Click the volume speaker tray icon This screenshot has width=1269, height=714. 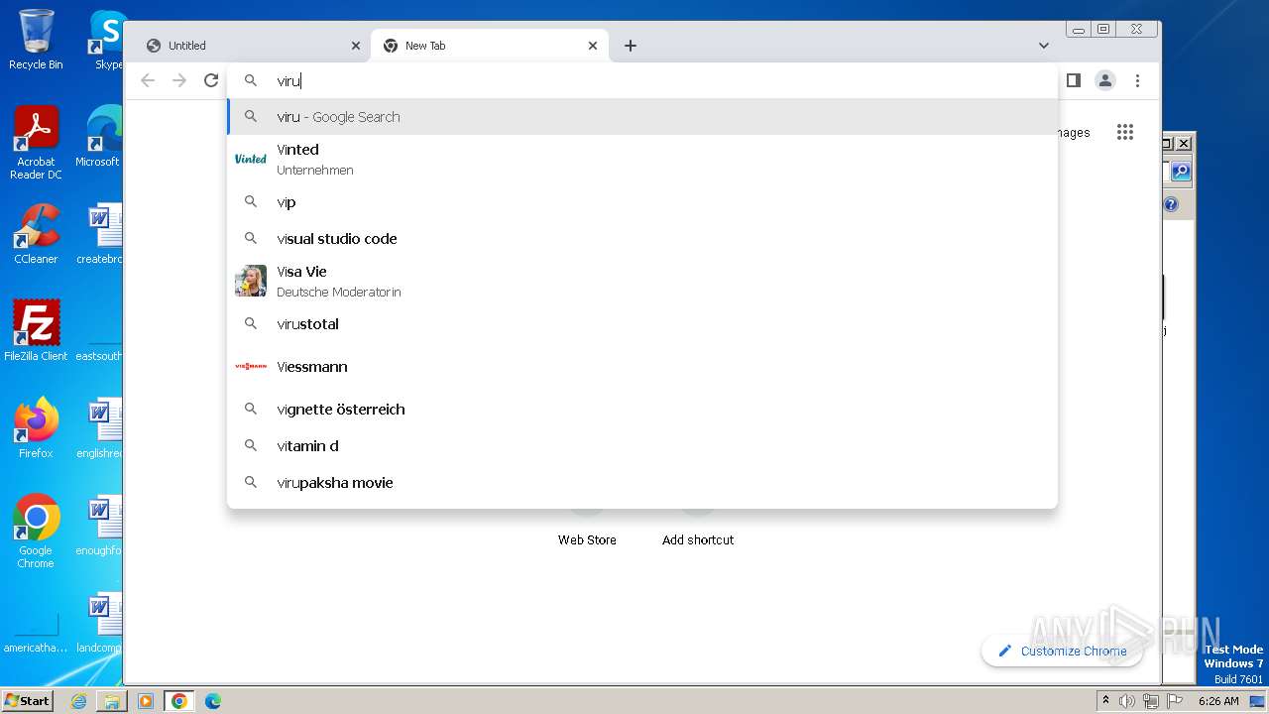1127,701
